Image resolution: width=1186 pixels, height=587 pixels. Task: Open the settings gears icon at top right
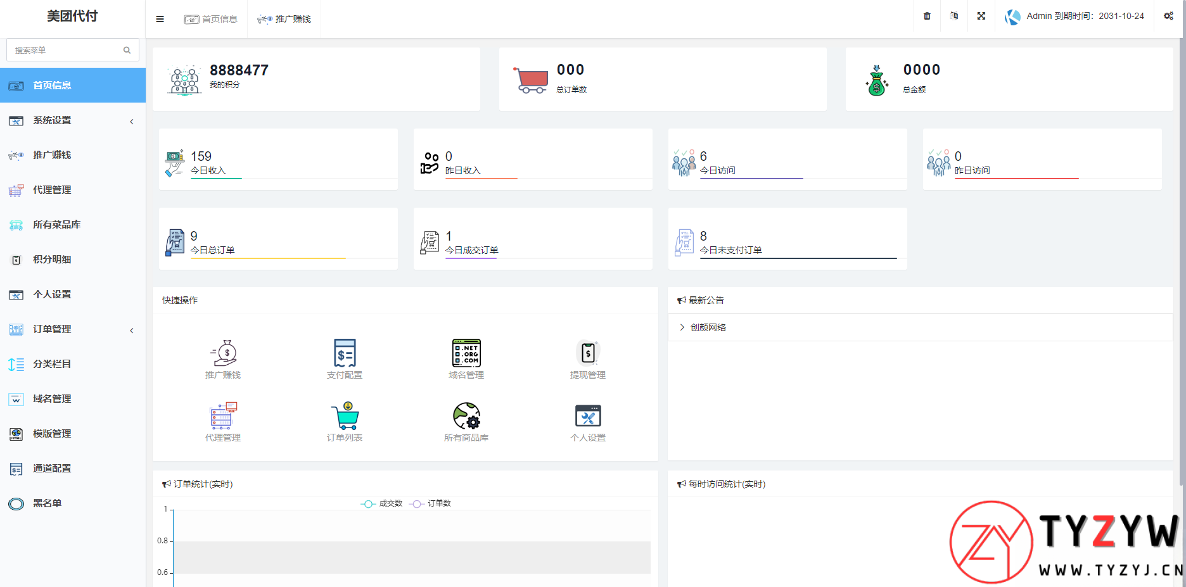(1168, 16)
